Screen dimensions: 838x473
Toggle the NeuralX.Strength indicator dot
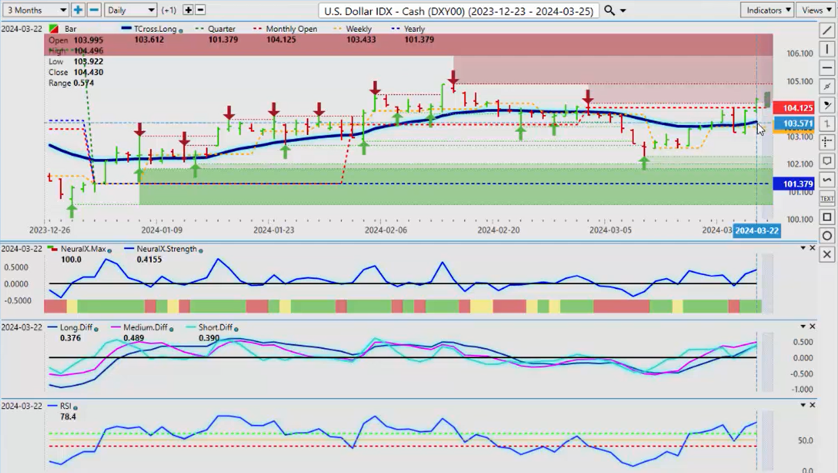[x=201, y=250]
